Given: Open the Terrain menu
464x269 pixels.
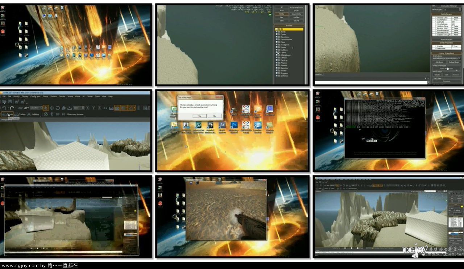Looking at the screenshot, I should tap(62, 96).
